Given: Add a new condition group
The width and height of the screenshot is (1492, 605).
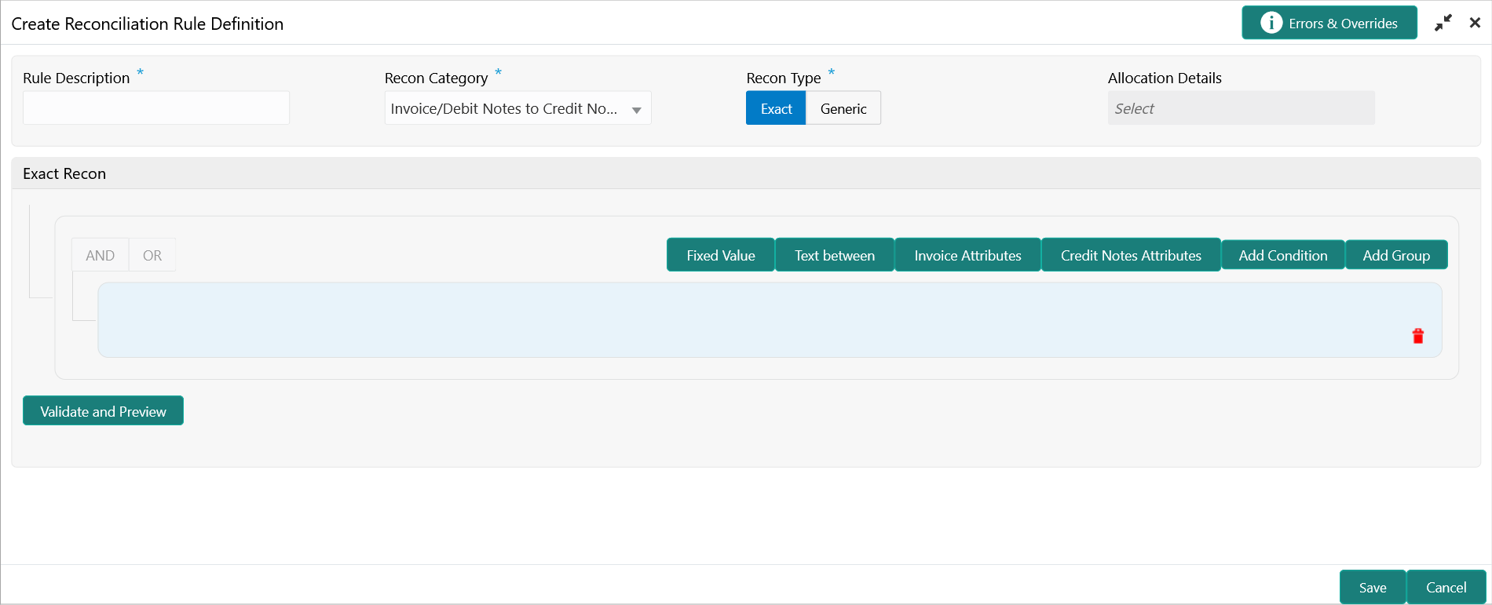Looking at the screenshot, I should click(x=1396, y=255).
